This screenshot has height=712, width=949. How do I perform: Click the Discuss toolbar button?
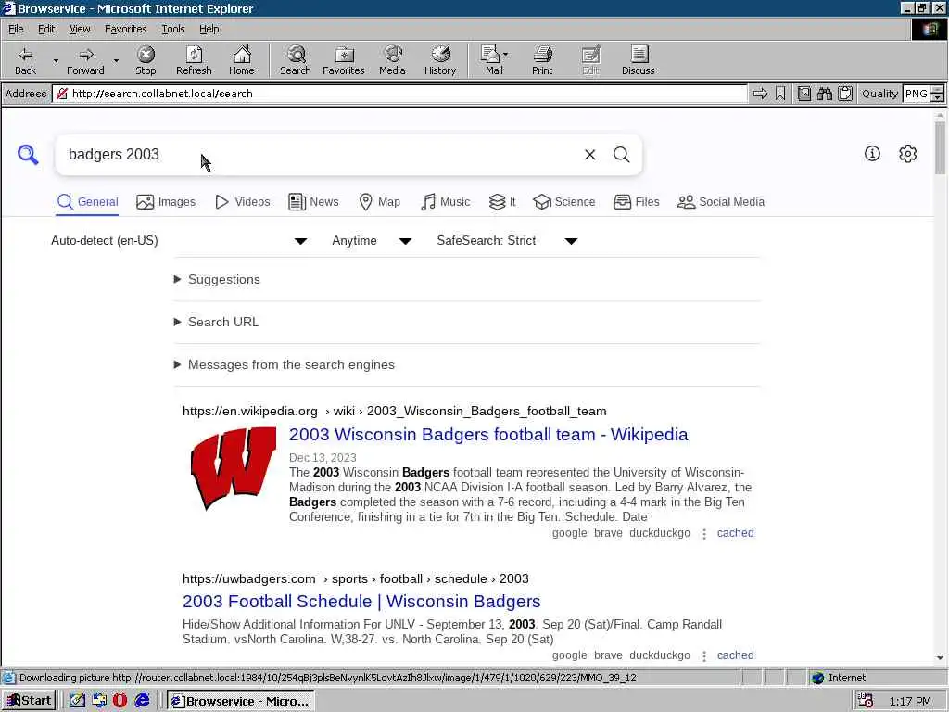[x=638, y=60]
